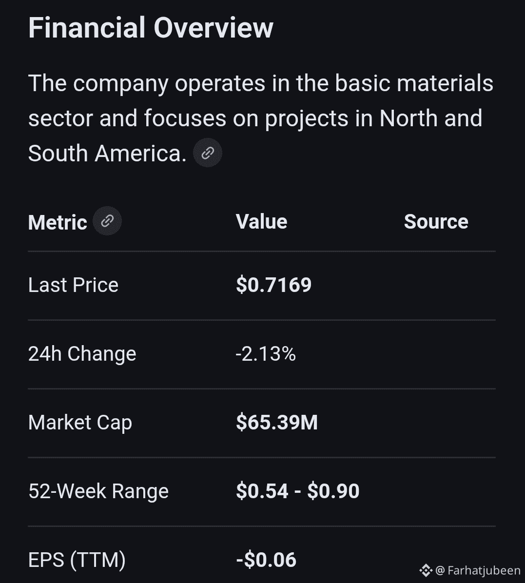
Task: Click the -$0.06 EPS value
Action: click(x=266, y=560)
